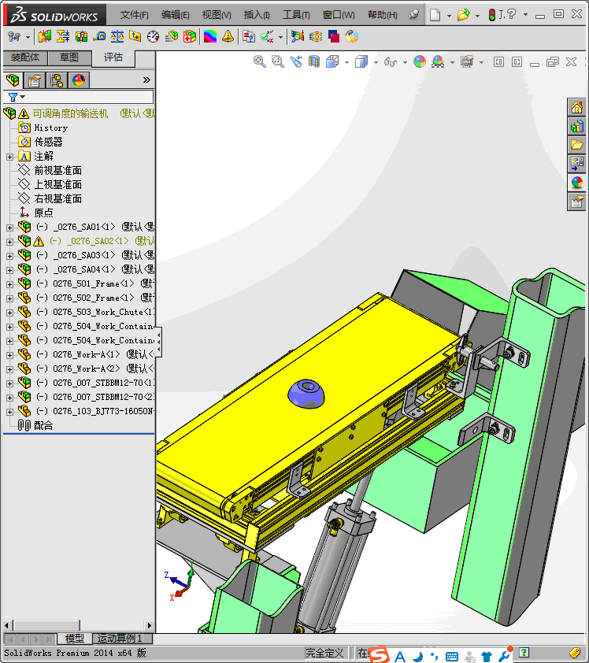Open the View Settings dropdown arrow
The width and height of the screenshot is (589, 663).
click(x=481, y=62)
